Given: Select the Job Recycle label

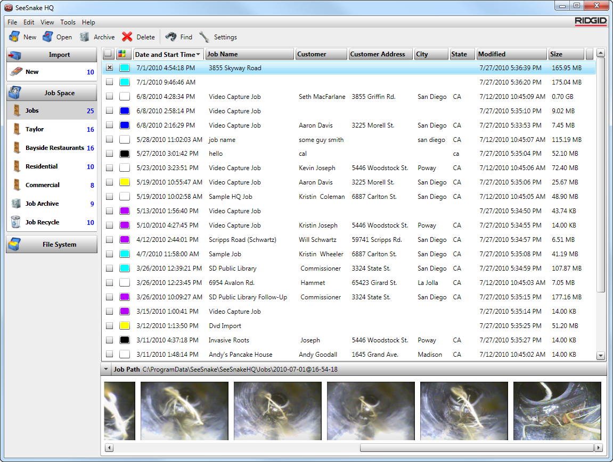Looking at the screenshot, I should click(42, 222).
